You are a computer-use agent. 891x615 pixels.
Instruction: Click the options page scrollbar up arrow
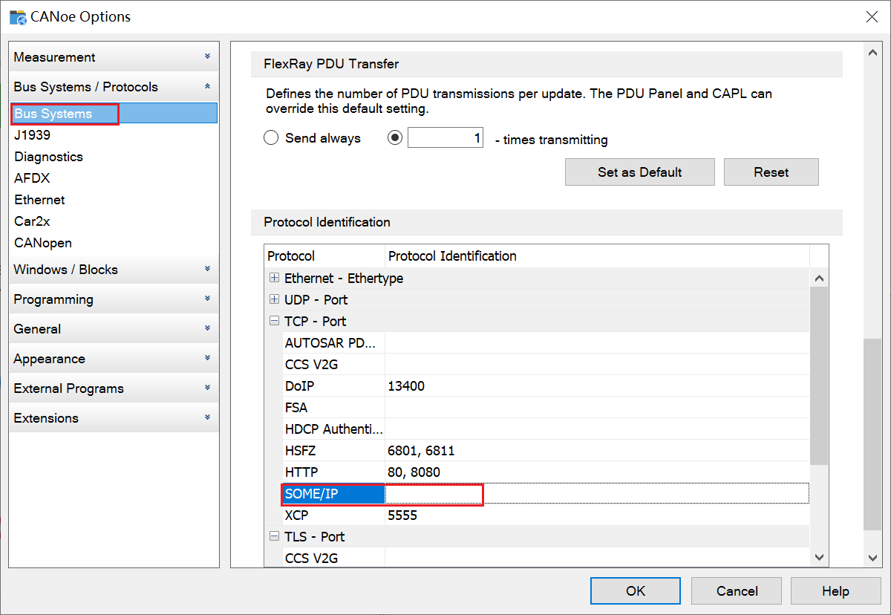click(872, 53)
